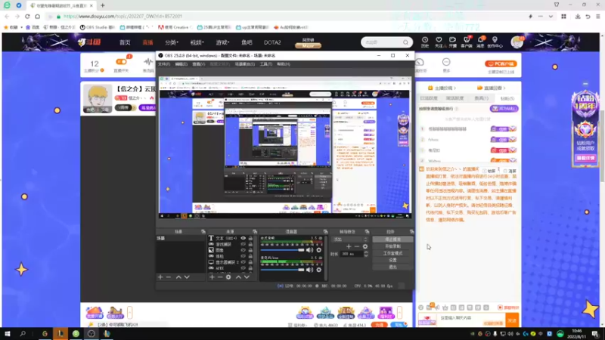Image resolution: width=605 pixels, height=340 pixels.
Task: Switch to 钻粉(5) tab in rank panel
Action: [x=507, y=98]
